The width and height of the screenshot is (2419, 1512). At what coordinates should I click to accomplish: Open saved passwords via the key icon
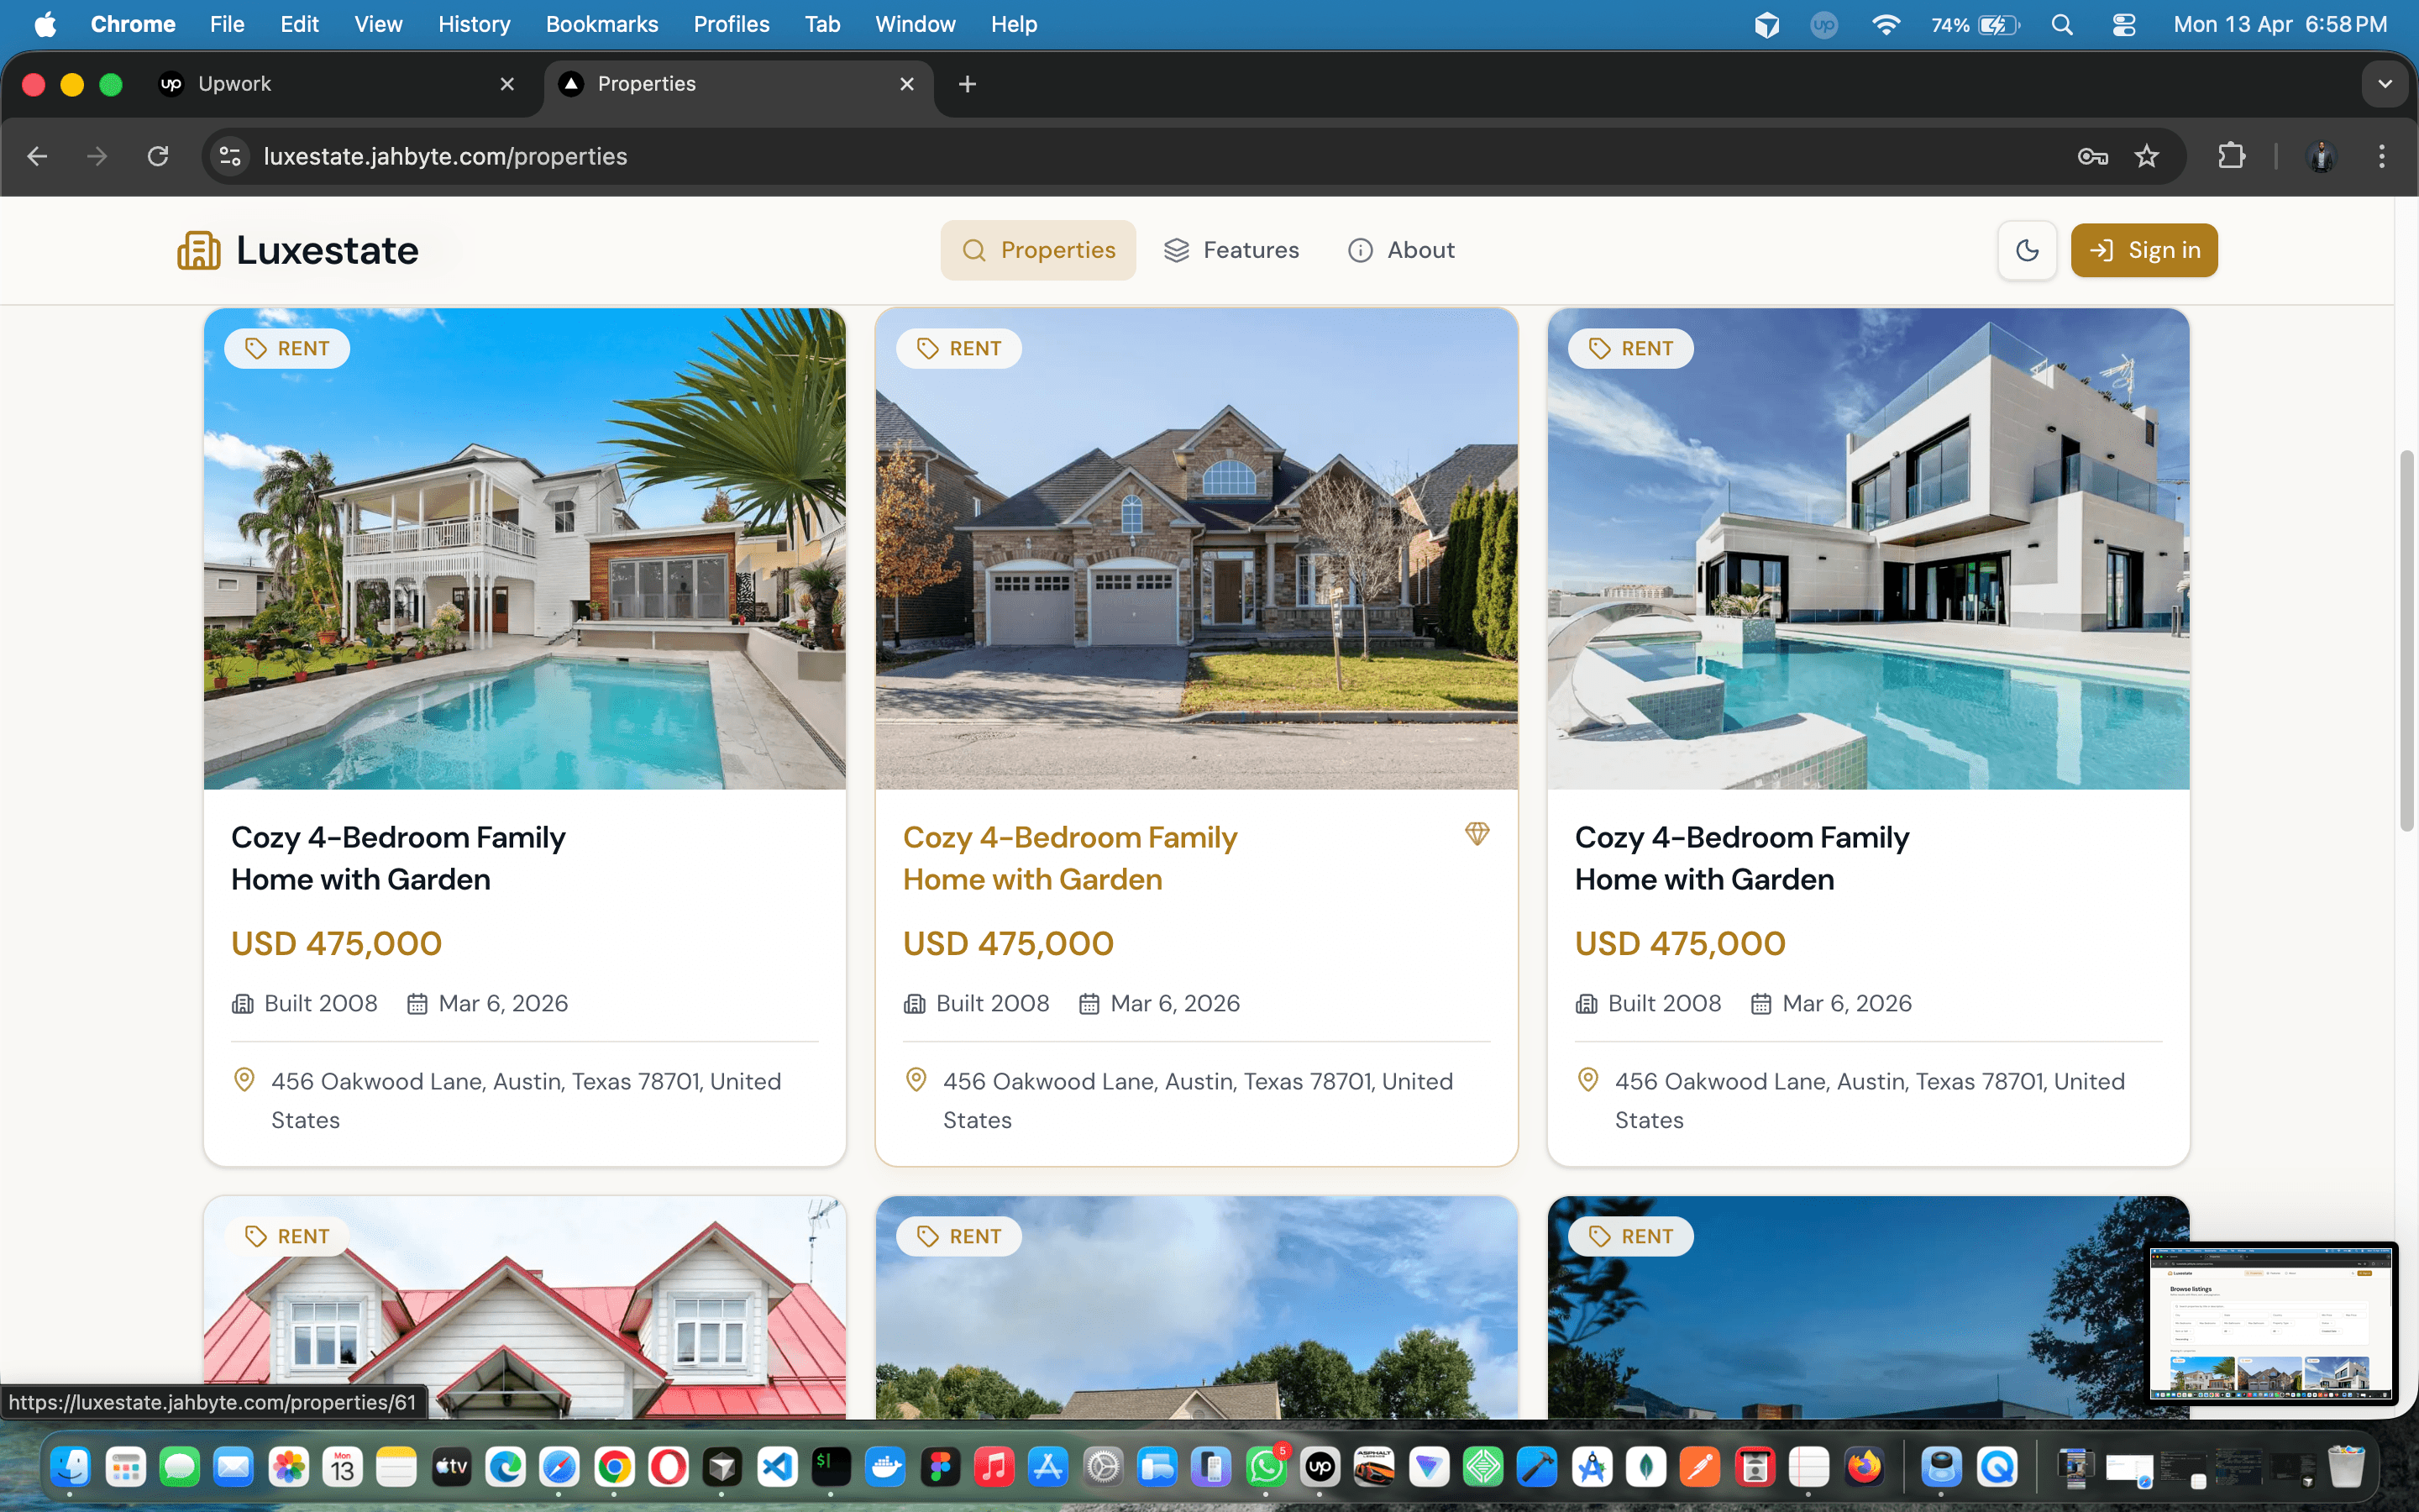click(x=2092, y=156)
